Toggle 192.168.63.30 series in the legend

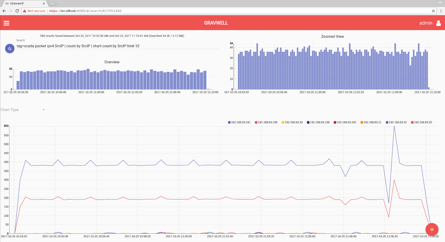click(x=292, y=122)
